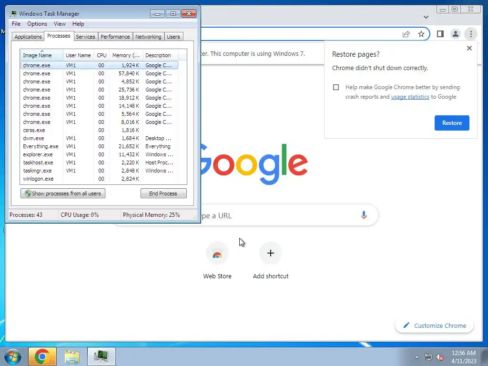Select the taskmgr.exe process

click(99, 171)
